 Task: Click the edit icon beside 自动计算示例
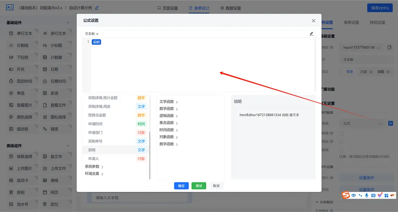pyautogui.click(x=97, y=8)
